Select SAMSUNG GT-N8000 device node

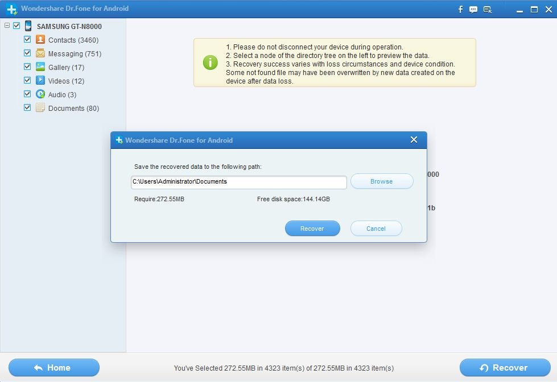tap(69, 26)
